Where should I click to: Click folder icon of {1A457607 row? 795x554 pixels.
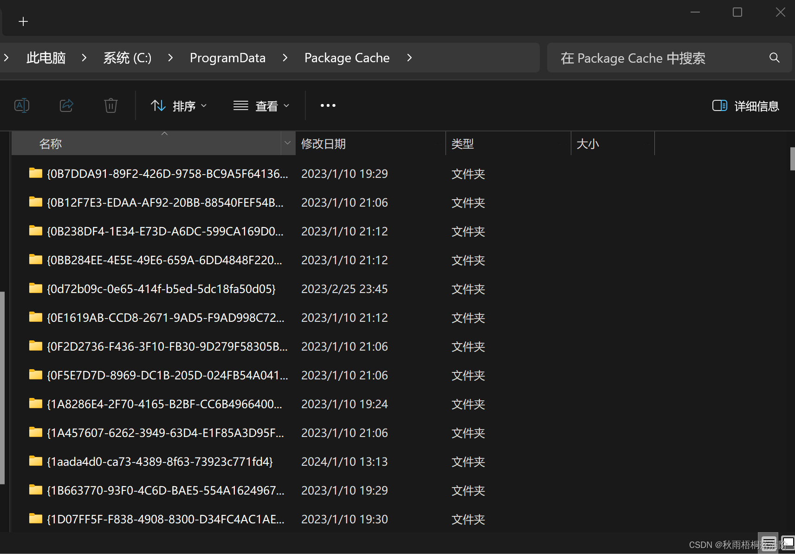(36, 432)
